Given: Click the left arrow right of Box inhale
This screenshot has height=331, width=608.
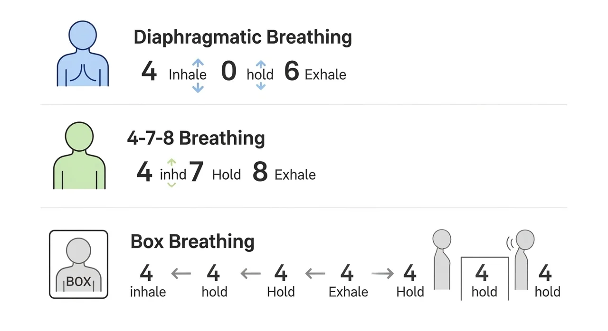Looking at the screenshot, I should pyautogui.click(x=181, y=273).
